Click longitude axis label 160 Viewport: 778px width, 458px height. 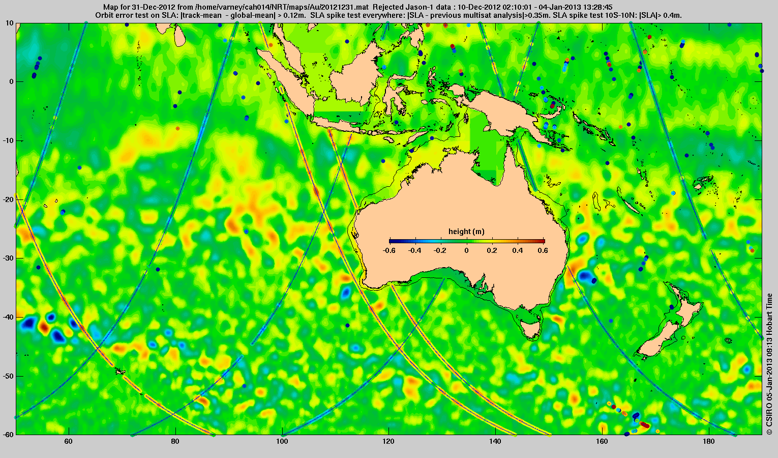(x=602, y=441)
